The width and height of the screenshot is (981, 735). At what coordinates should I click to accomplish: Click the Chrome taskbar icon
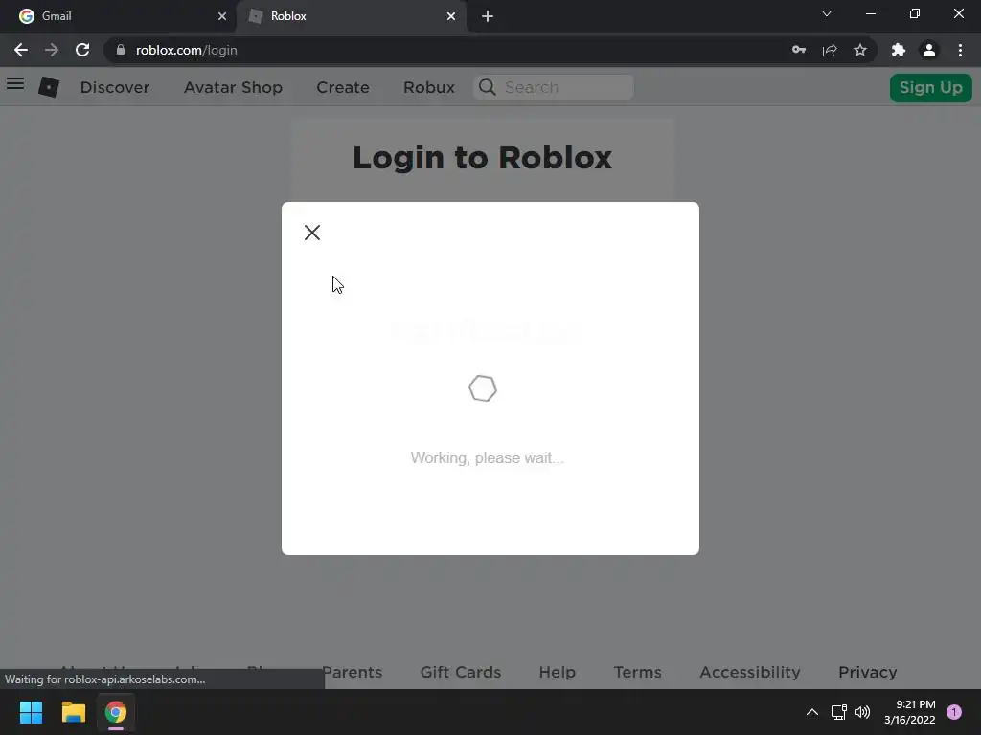(116, 712)
